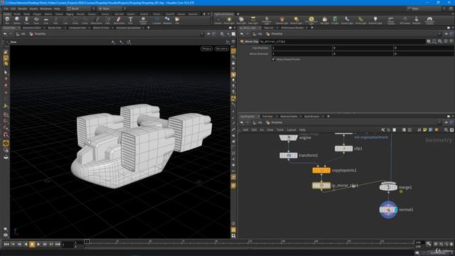Click the first Clip Direction value field
This screenshot has height=256, width=455.
301,48
